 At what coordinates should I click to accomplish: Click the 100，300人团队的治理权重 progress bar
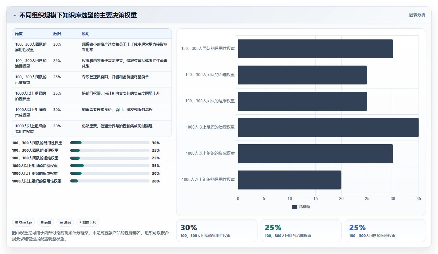[110, 150]
